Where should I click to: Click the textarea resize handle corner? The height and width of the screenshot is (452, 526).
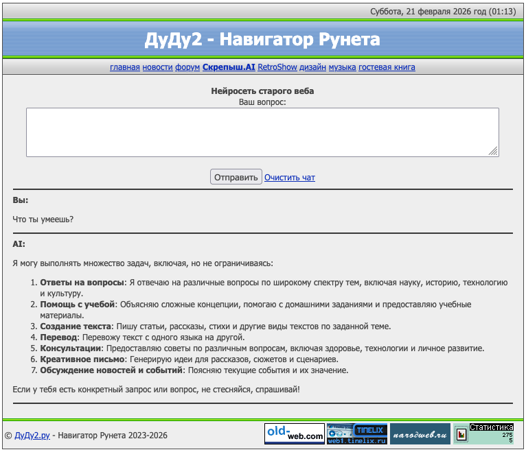click(x=493, y=152)
